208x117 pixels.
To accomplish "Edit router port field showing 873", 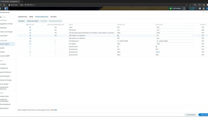I will click(x=174, y=27).
